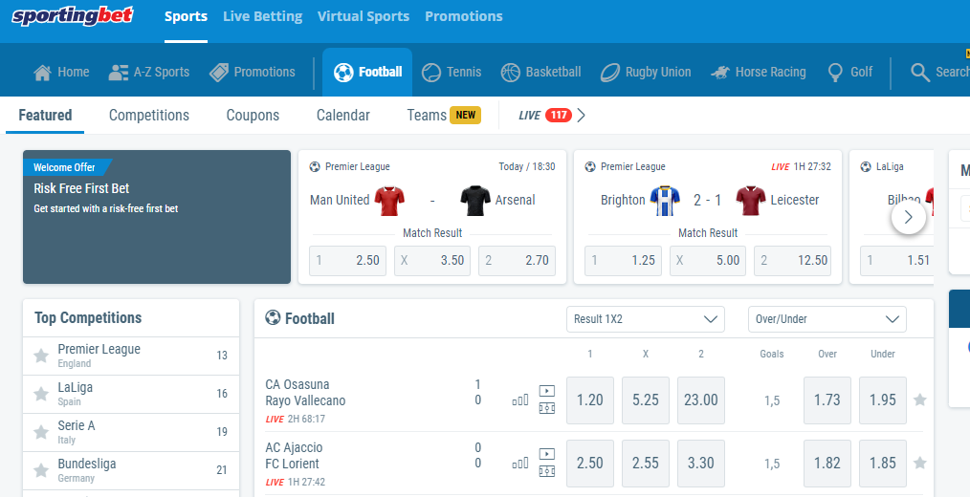Open the Live Betting menu

click(x=262, y=16)
